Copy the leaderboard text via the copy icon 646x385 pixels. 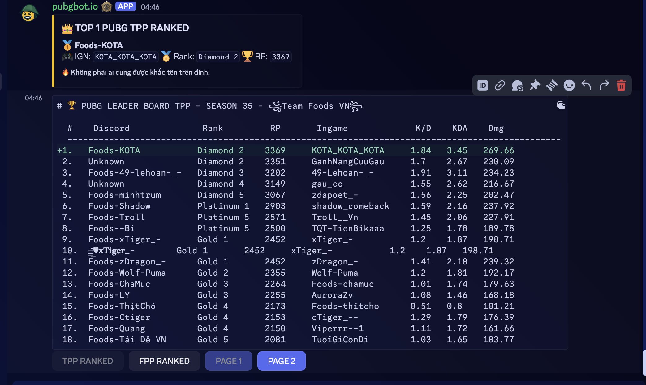coord(561,105)
